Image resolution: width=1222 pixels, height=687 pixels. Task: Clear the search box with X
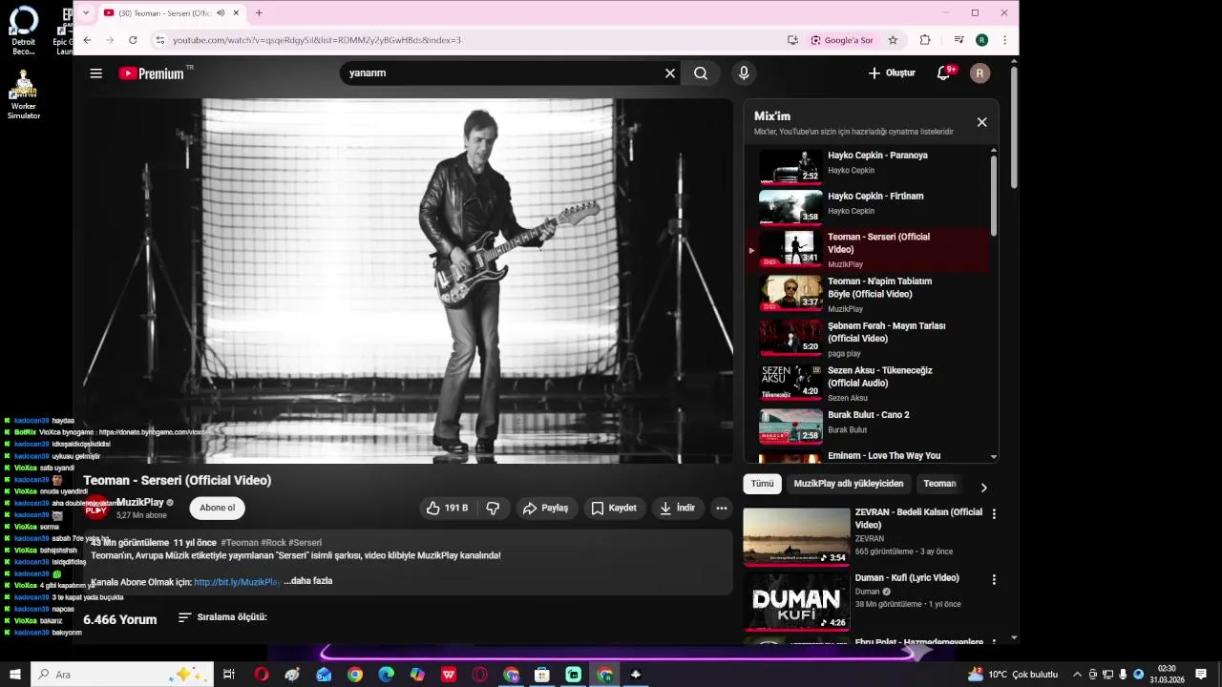coord(670,73)
